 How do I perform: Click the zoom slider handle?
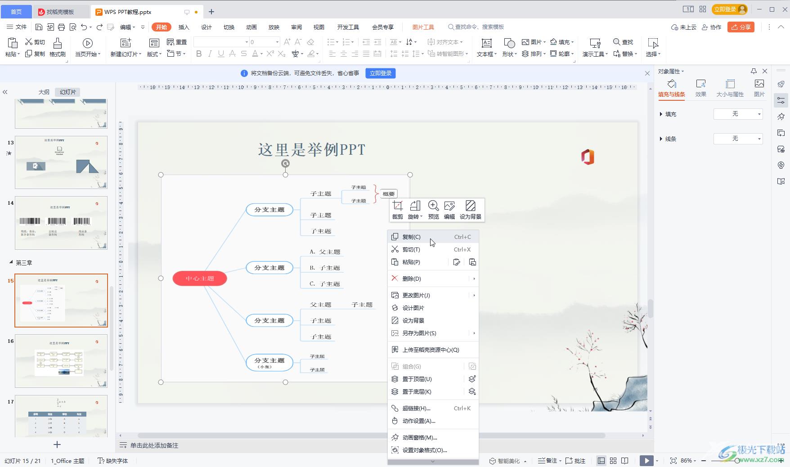pos(737,461)
